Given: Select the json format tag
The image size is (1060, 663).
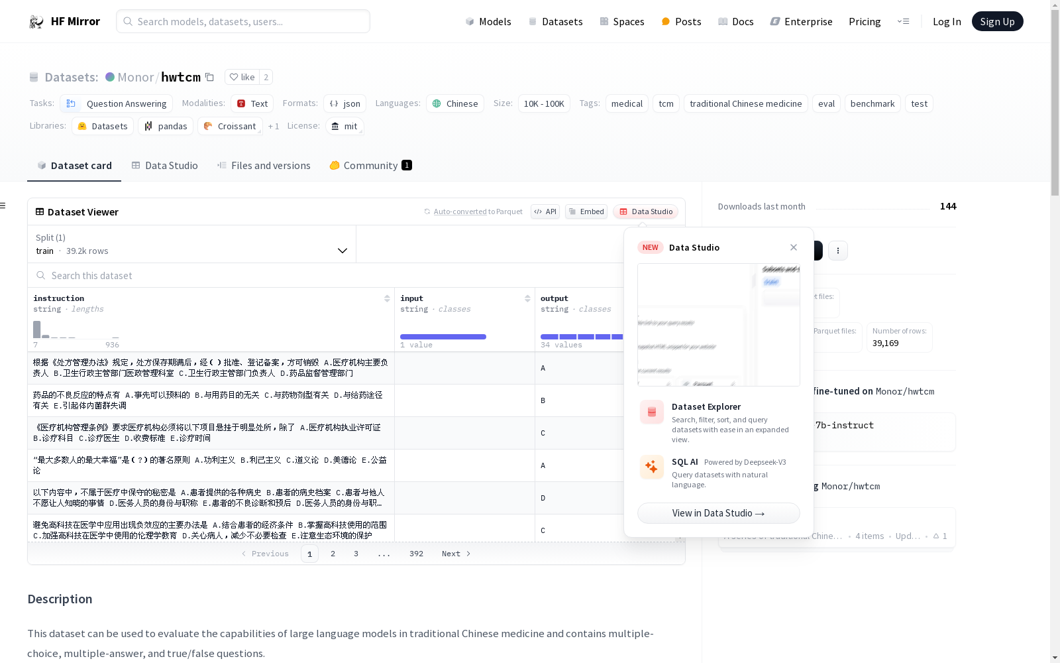Looking at the screenshot, I should pos(344,103).
